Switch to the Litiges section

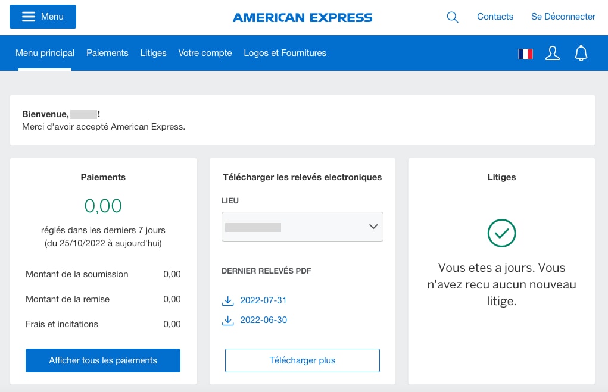pyautogui.click(x=153, y=53)
